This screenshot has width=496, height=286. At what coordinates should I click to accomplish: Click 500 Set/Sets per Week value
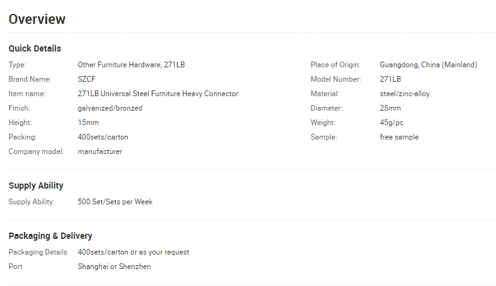tap(115, 202)
